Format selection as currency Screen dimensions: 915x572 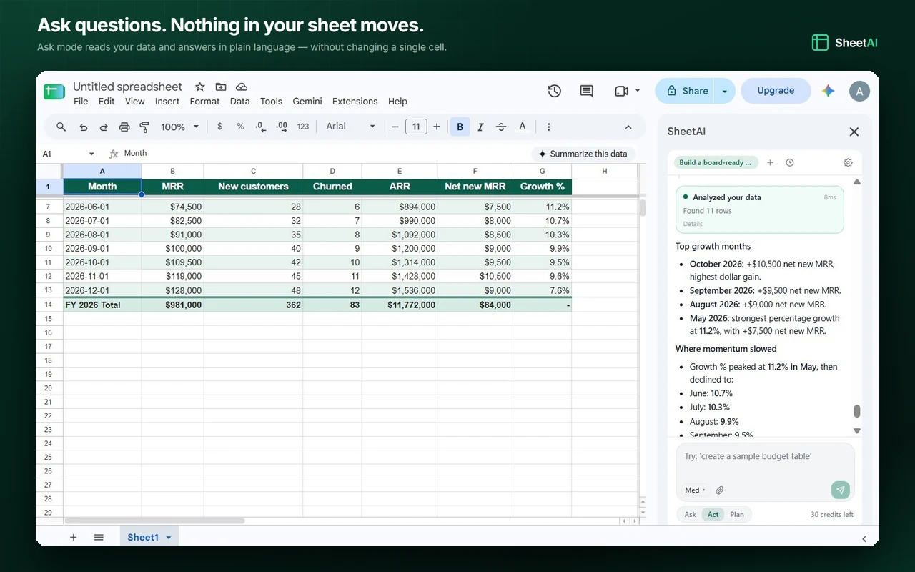(x=219, y=127)
